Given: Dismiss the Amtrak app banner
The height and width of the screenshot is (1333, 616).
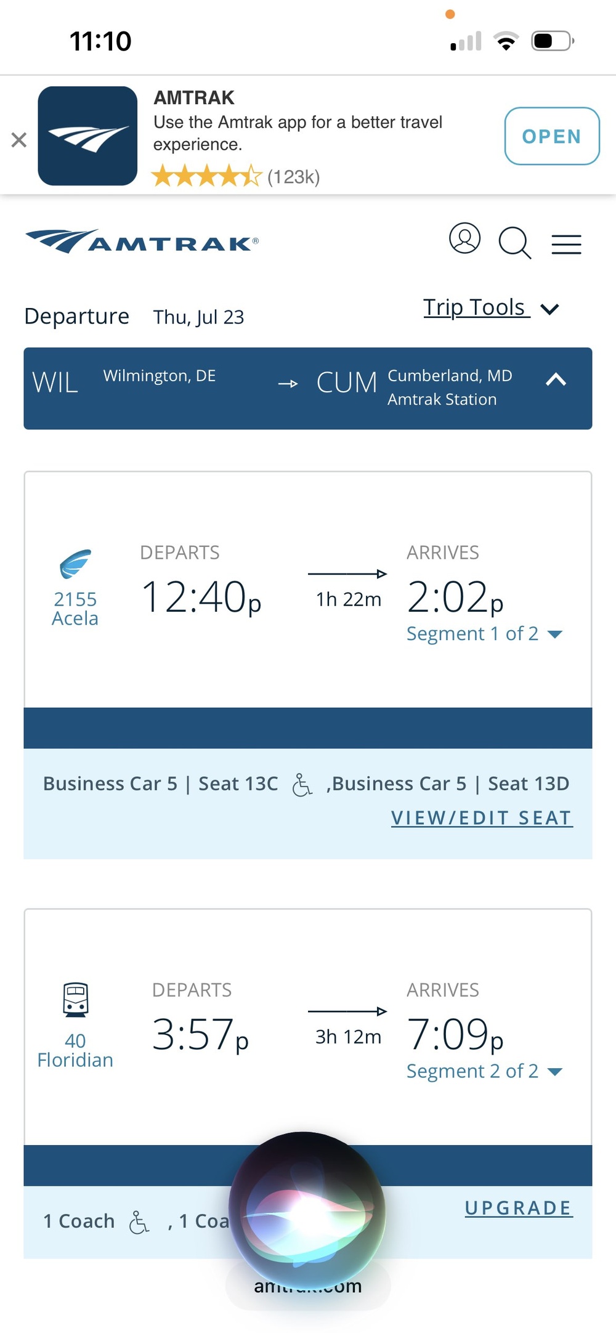Looking at the screenshot, I should (x=19, y=140).
